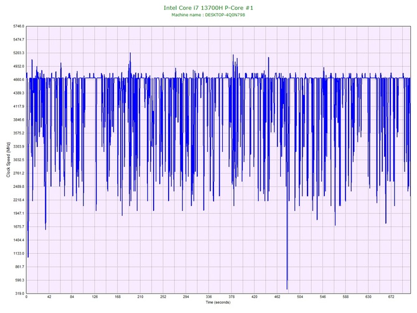The image size is (417, 313).
Task: Click the 126 tick on the time axis
Action: point(95,297)
